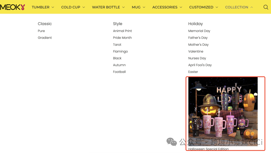Open the search magnifier icon

tap(266, 7)
